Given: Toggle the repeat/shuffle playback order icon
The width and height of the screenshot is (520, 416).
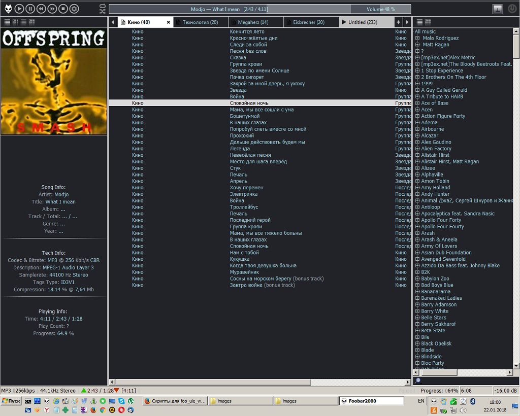Looking at the screenshot, I should [102, 9].
